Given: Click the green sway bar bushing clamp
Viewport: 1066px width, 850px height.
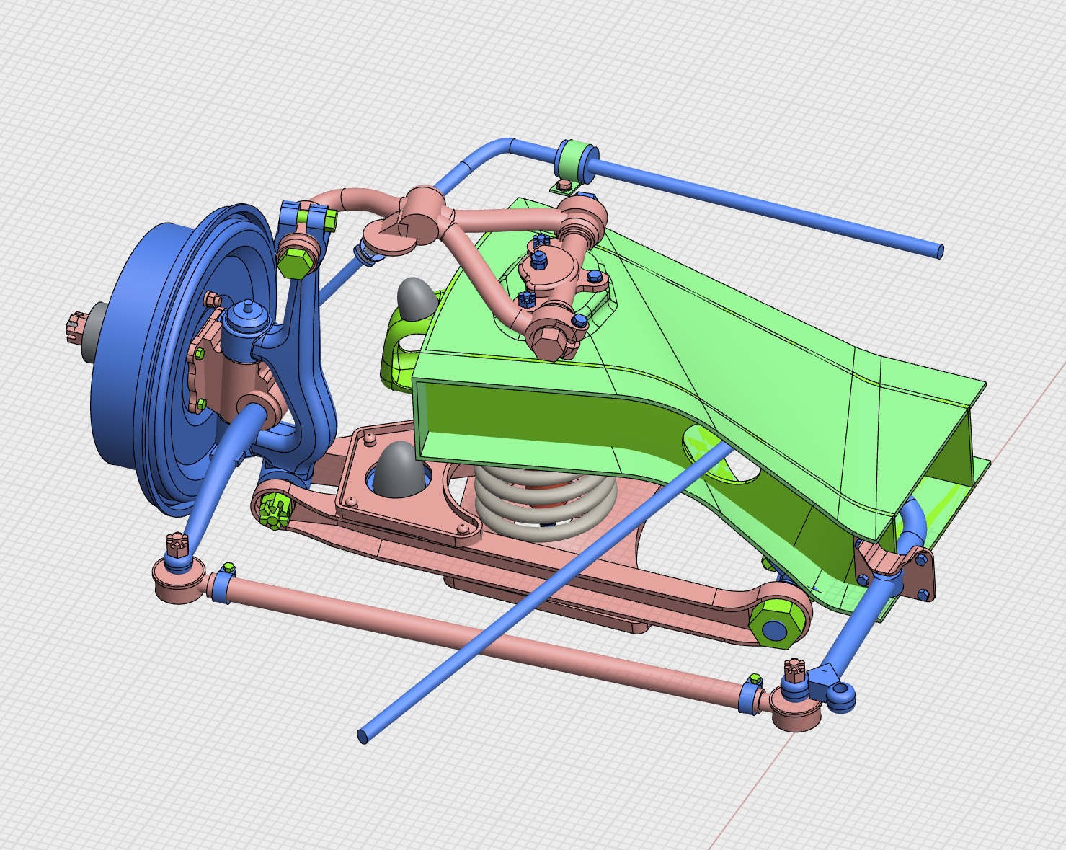Looking at the screenshot, I should (577, 160).
